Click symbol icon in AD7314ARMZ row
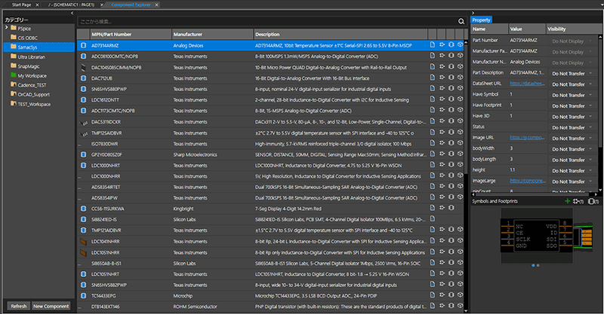 (x=442, y=45)
